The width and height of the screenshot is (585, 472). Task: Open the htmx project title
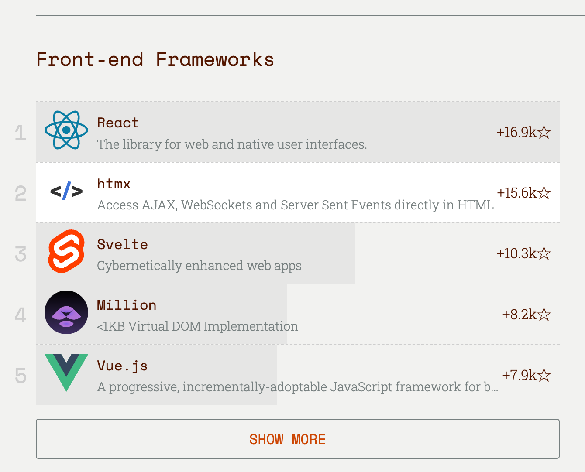coord(114,184)
